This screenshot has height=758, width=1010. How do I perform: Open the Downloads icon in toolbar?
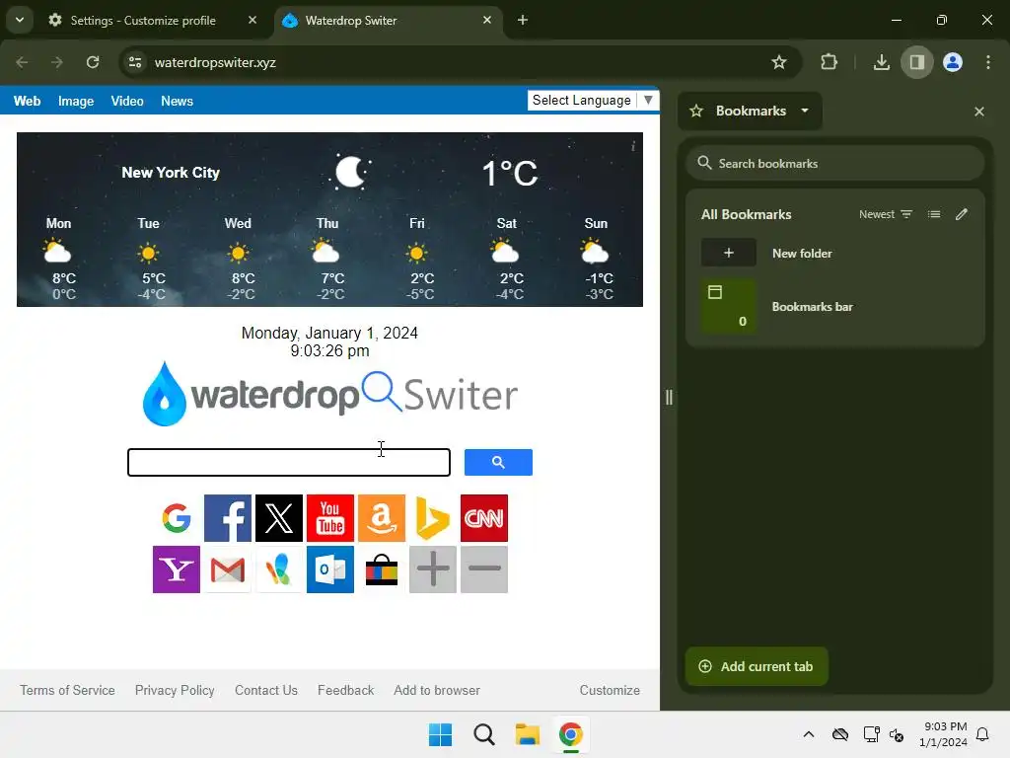point(881,62)
